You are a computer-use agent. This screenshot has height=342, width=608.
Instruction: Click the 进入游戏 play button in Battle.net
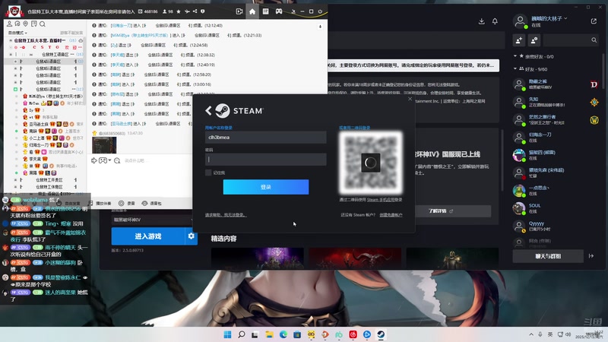coord(148,236)
